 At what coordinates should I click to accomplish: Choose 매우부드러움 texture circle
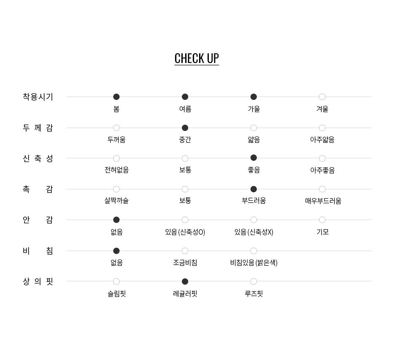[x=322, y=189]
